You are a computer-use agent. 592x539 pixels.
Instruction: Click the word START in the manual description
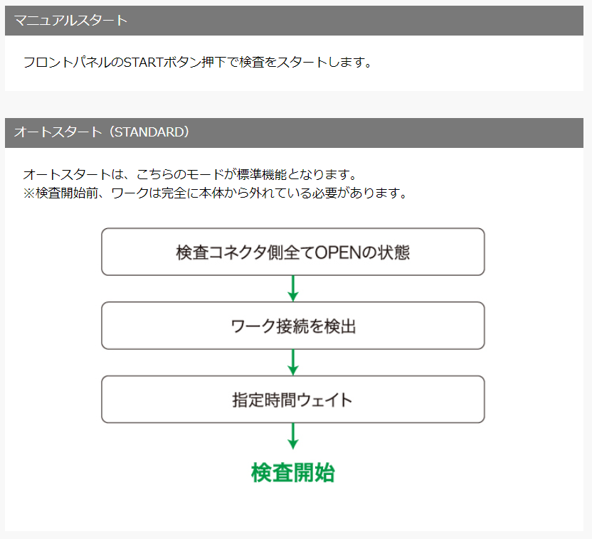143,62
